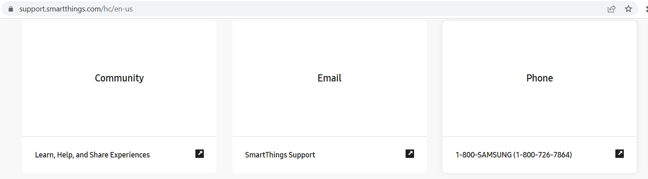The image size is (648, 179).
Task: Select the Community card heading
Action: (119, 78)
